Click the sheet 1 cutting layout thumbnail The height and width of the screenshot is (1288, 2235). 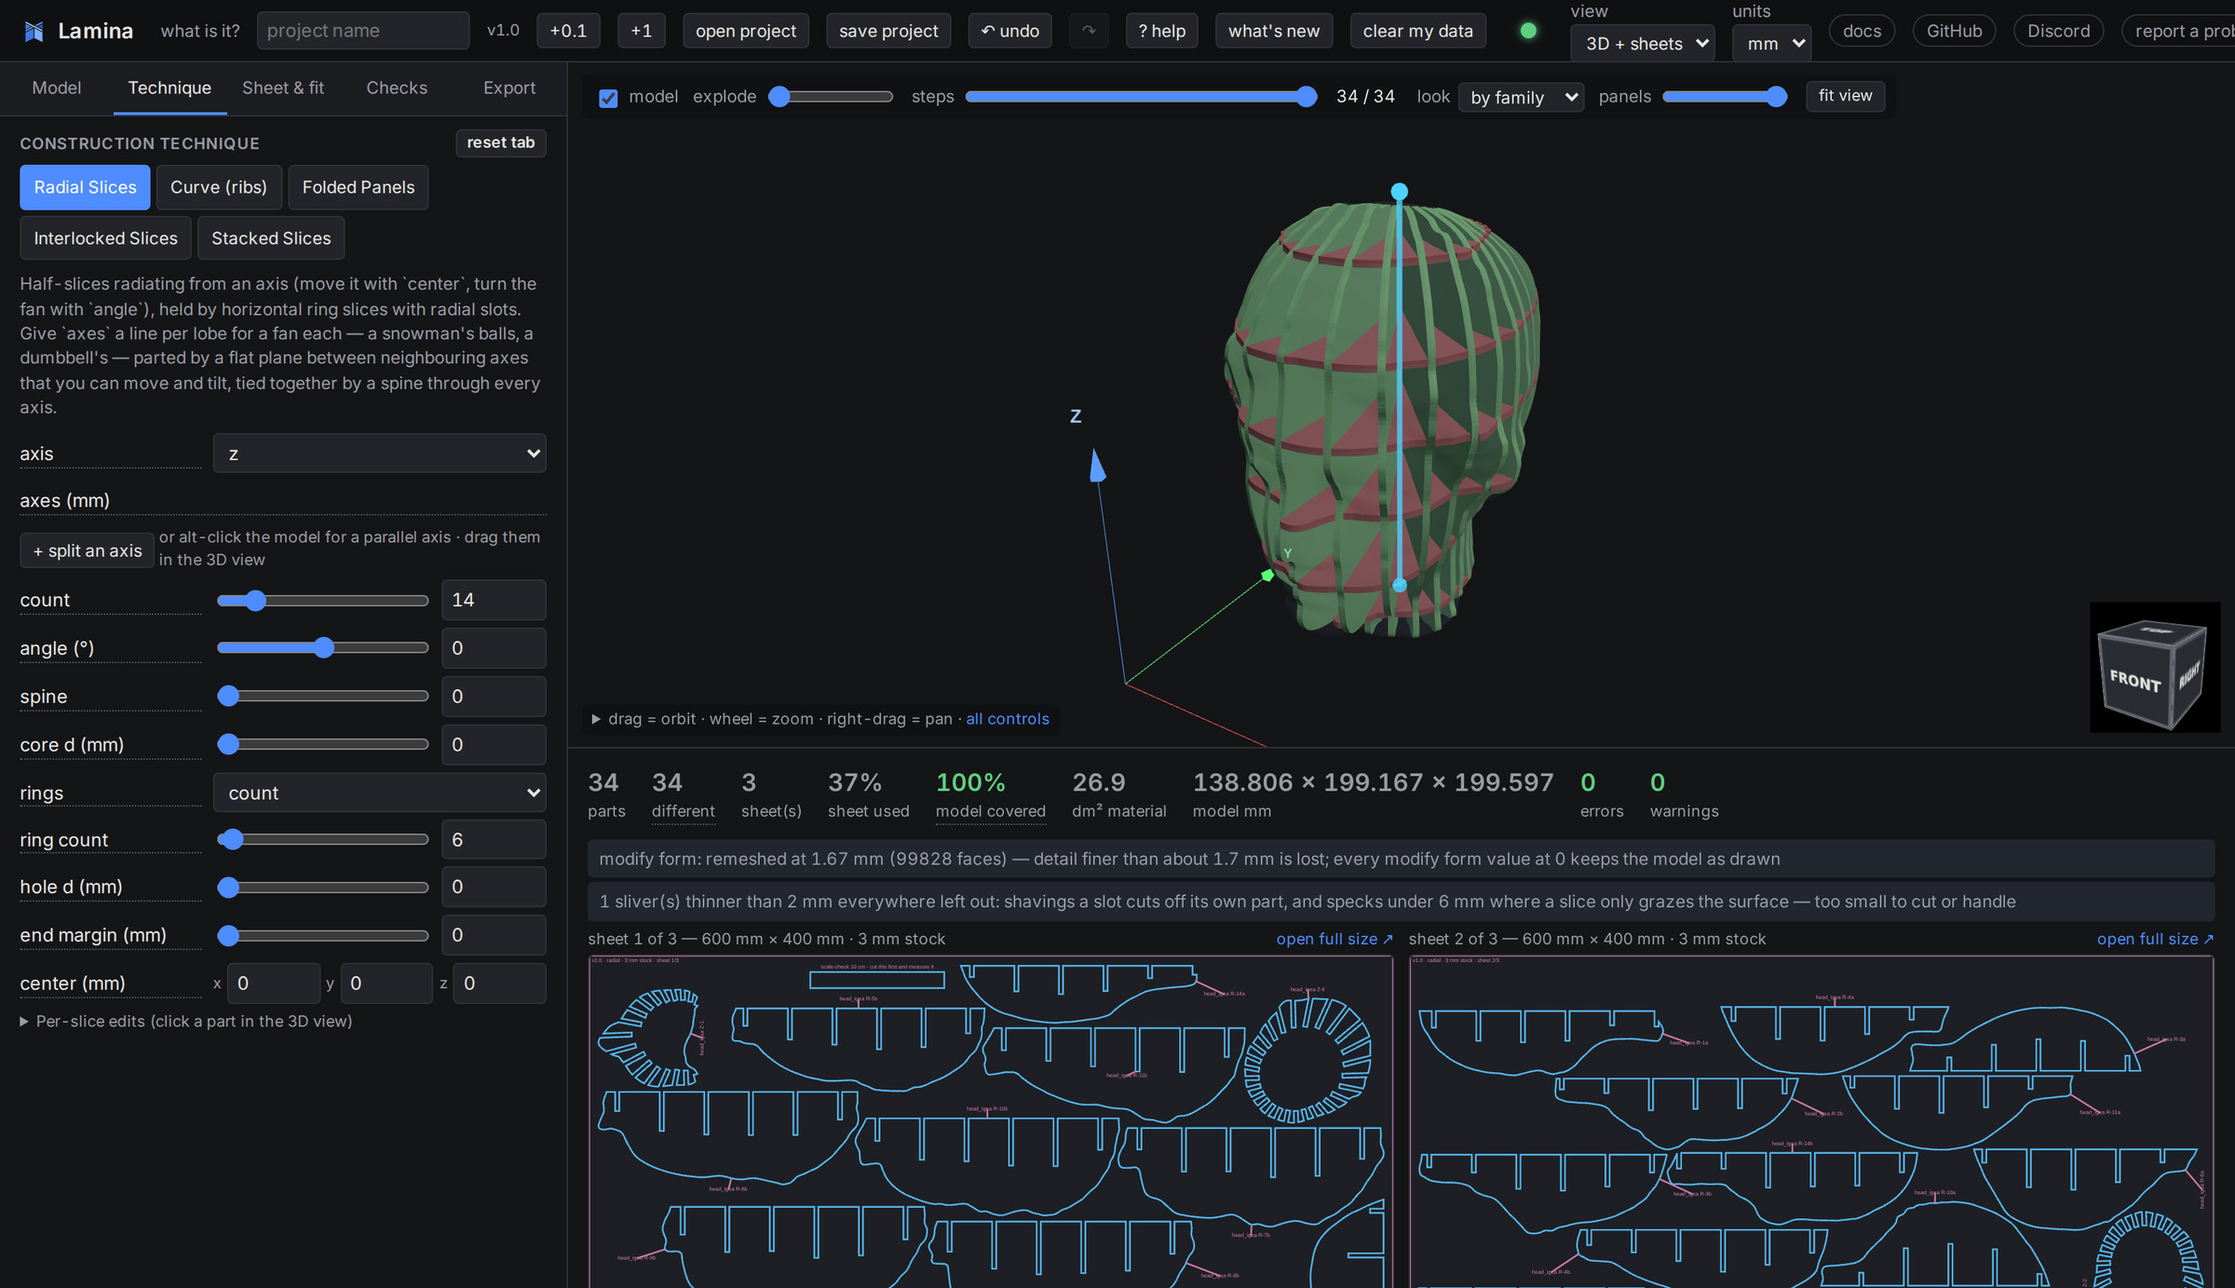[990, 1120]
